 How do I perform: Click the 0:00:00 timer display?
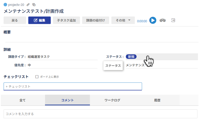(x=142, y=21)
